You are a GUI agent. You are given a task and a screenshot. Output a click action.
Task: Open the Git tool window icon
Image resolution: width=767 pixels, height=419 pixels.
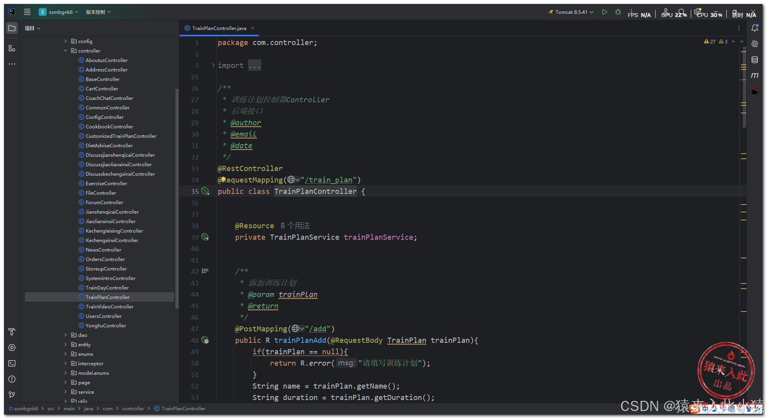(12, 395)
